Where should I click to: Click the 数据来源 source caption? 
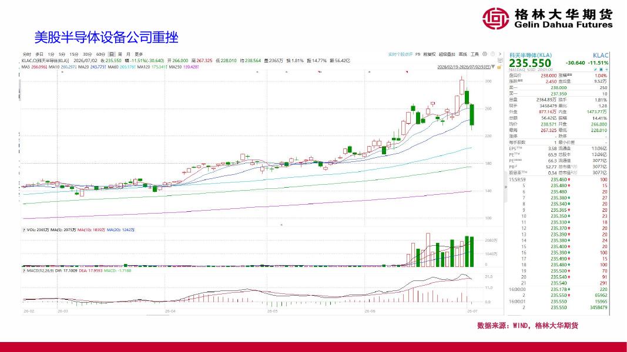pyautogui.click(x=528, y=326)
